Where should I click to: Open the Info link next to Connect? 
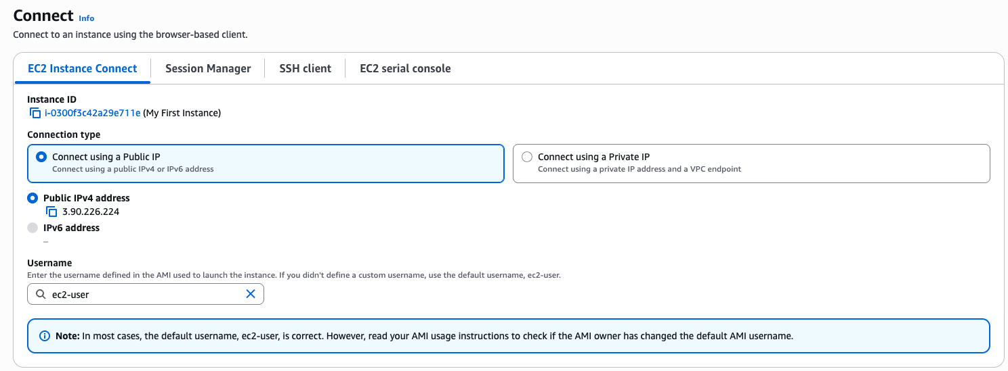tap(87, 18)
